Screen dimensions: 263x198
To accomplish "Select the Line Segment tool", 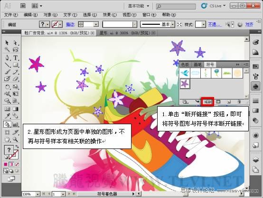I will click(x=7, y=65).
